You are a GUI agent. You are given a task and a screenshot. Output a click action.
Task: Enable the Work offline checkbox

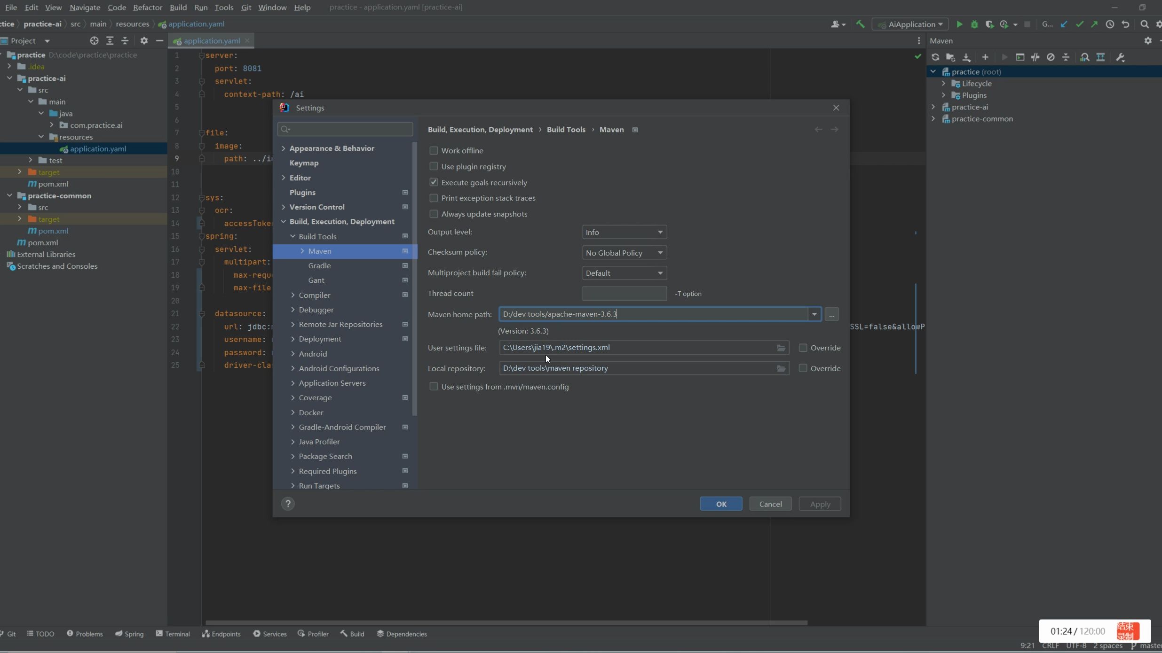click(434, 151)
